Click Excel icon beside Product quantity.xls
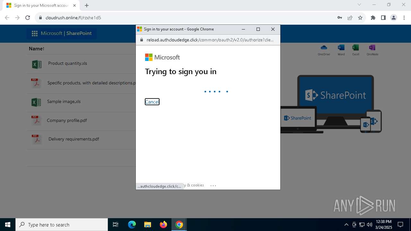Image resolution: width=411 pixels, height=231 pixels. (x=37, y=64)
